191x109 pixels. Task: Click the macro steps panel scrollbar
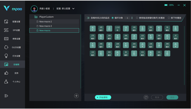(184, 55)
